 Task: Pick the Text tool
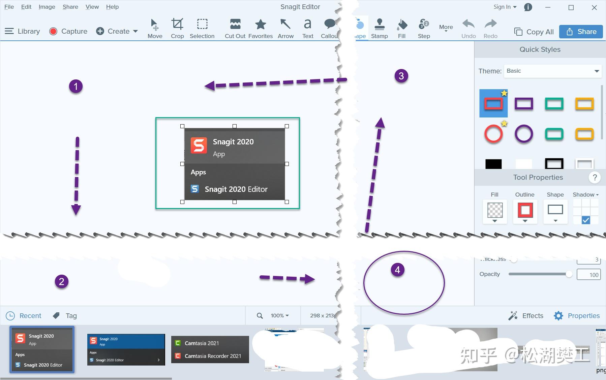[308, 29]
